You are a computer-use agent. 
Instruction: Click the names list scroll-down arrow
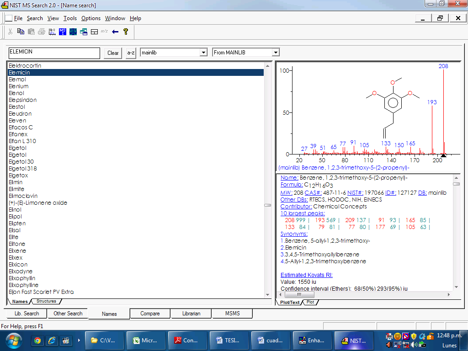pos(267,295)
